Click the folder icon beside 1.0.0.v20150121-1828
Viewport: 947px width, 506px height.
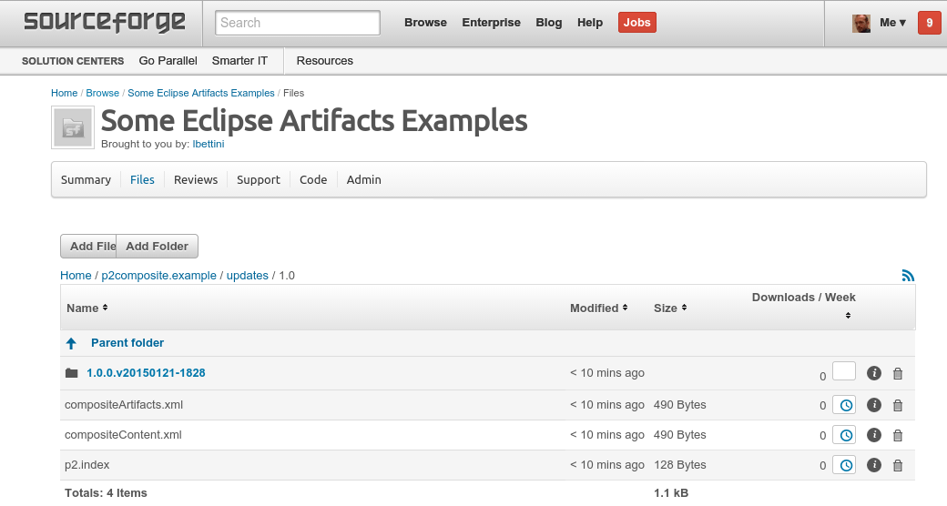coord(72,373)
